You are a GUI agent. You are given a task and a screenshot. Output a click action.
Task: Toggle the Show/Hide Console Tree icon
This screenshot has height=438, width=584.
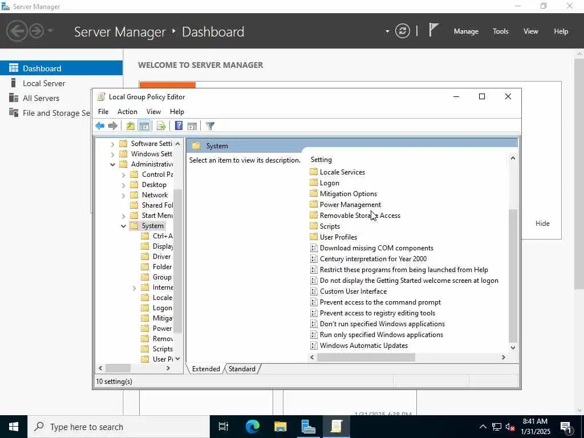tap(144, 126)
